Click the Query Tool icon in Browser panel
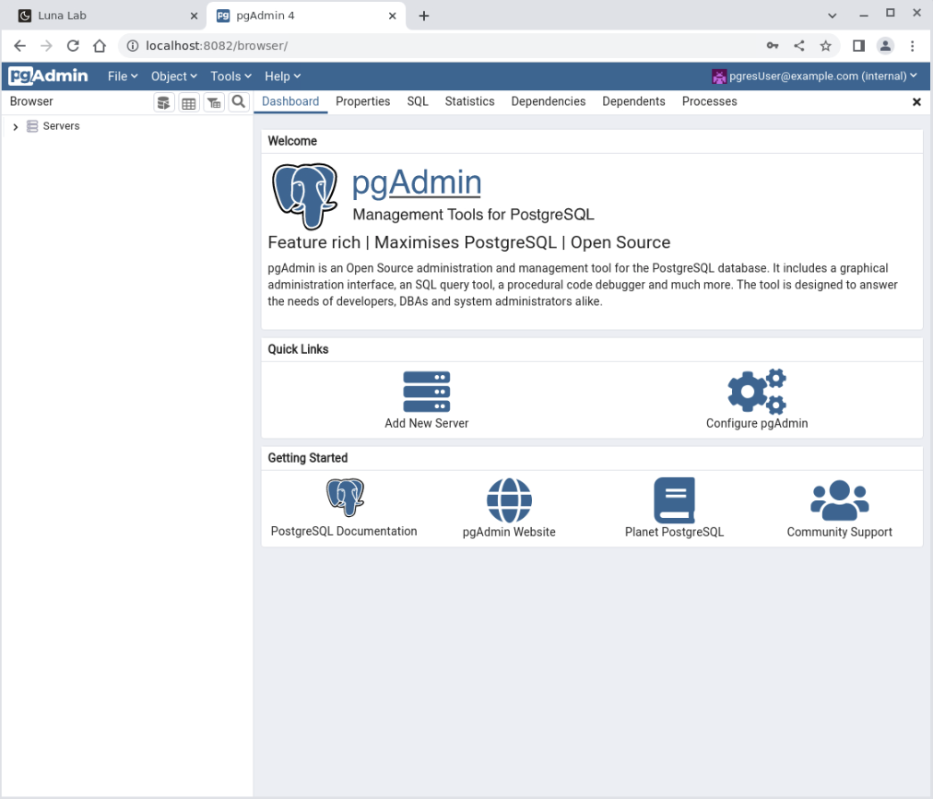Screen dimensions: 933x799 pos(163,102)
